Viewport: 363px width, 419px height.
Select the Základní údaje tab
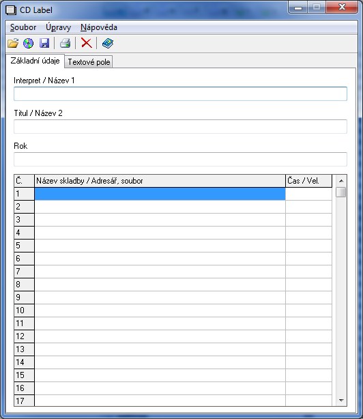35,61
